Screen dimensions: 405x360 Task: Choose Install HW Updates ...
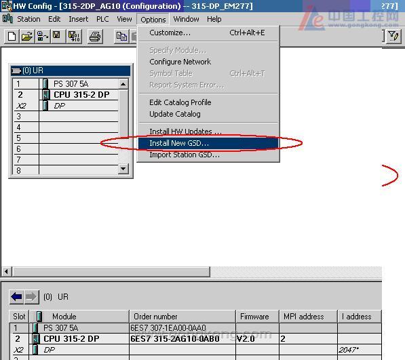[208, 132]
